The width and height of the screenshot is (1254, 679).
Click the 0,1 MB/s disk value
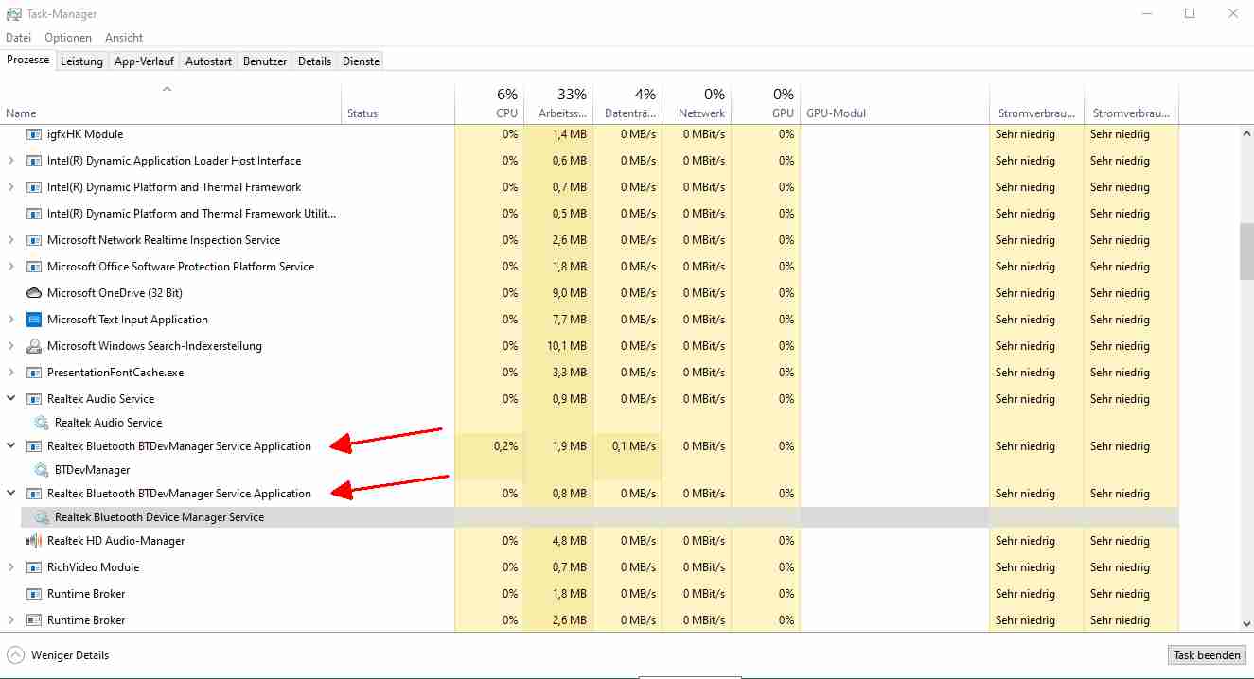point(633,446)
